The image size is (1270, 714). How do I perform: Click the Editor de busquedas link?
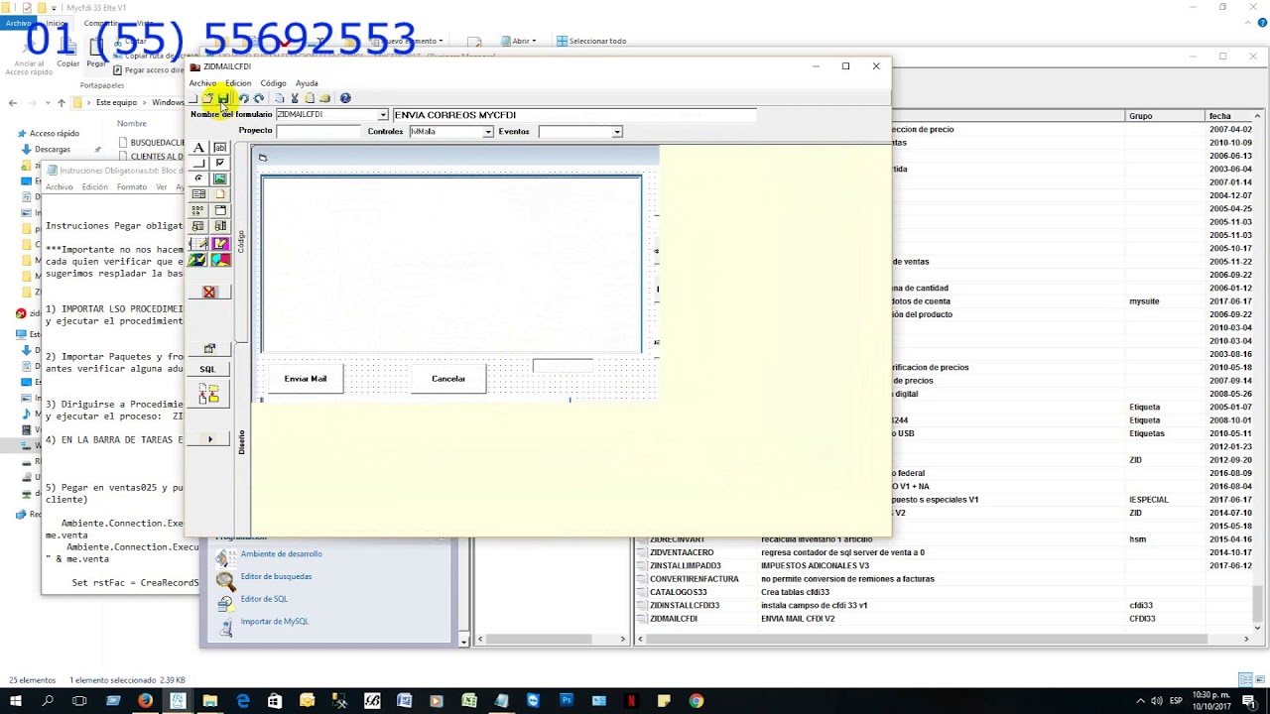(276, 576)
